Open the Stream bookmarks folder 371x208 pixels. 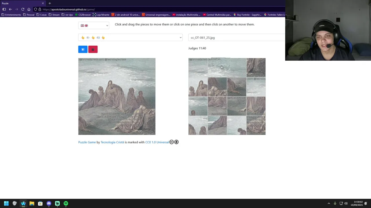click(x=54, y=15)
